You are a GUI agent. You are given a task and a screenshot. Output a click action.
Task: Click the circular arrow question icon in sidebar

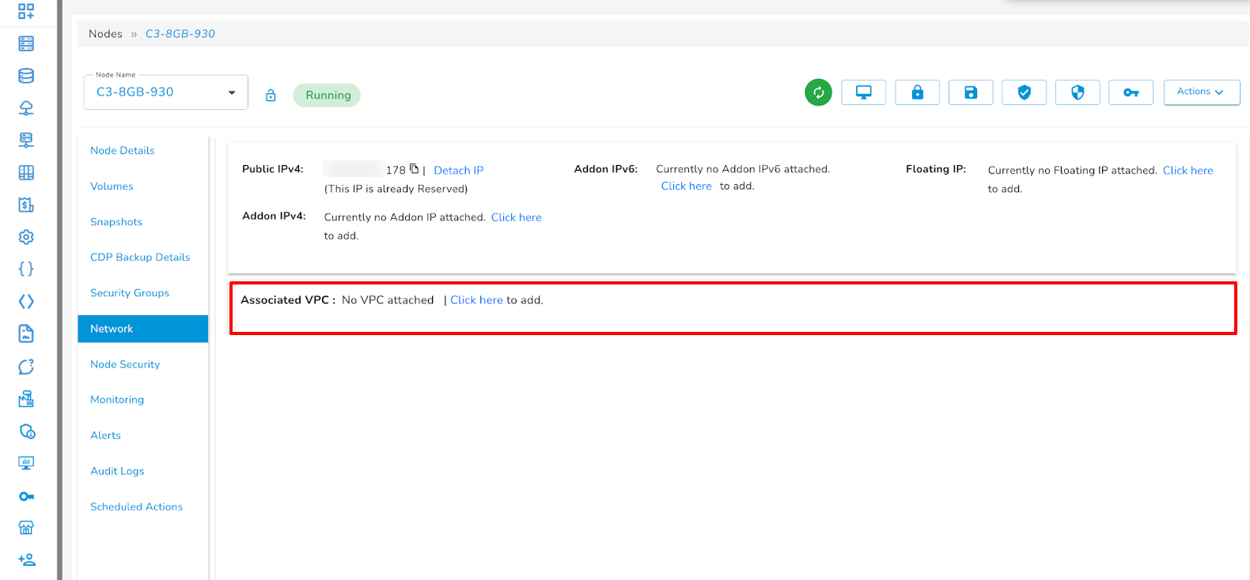point(26,367)
